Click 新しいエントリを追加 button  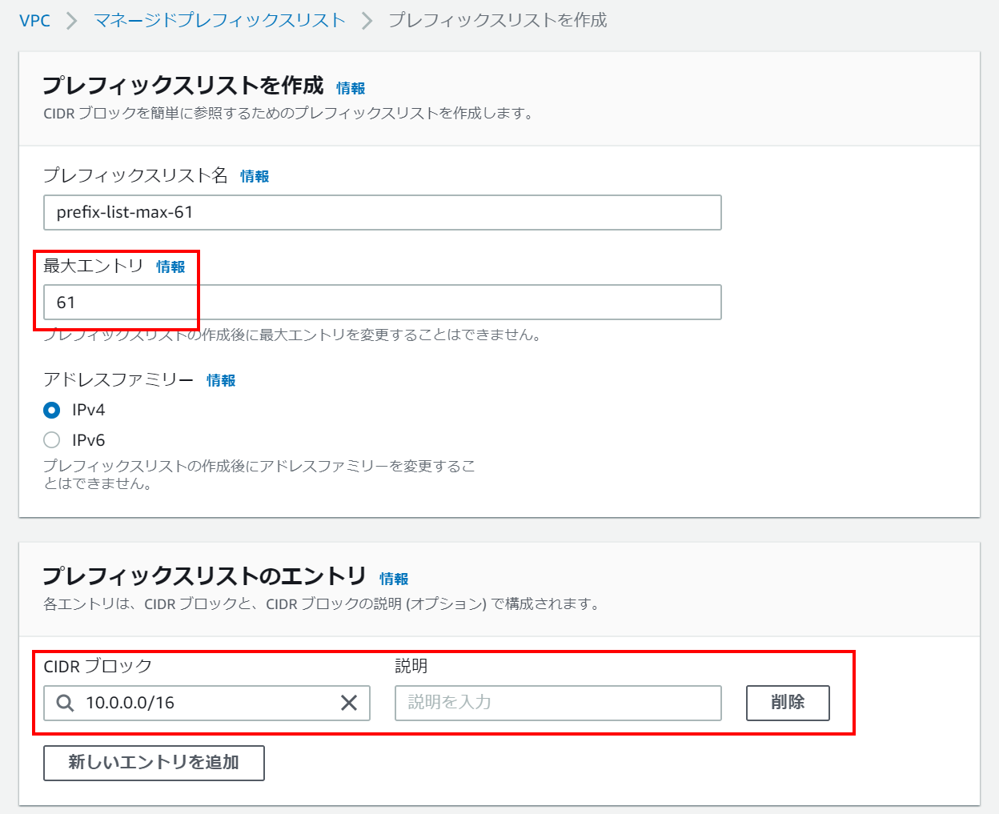coord(154,763)
